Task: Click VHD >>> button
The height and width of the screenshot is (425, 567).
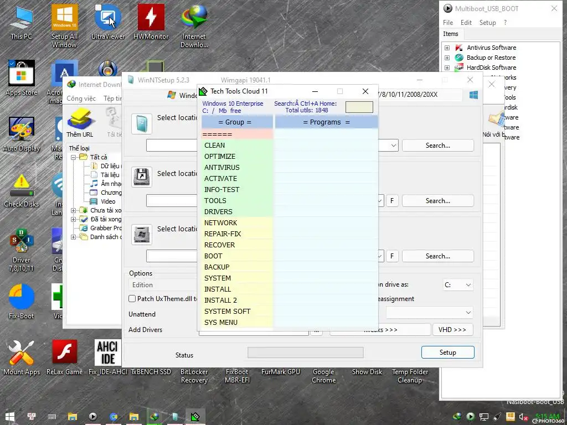Action: (452, 330)
